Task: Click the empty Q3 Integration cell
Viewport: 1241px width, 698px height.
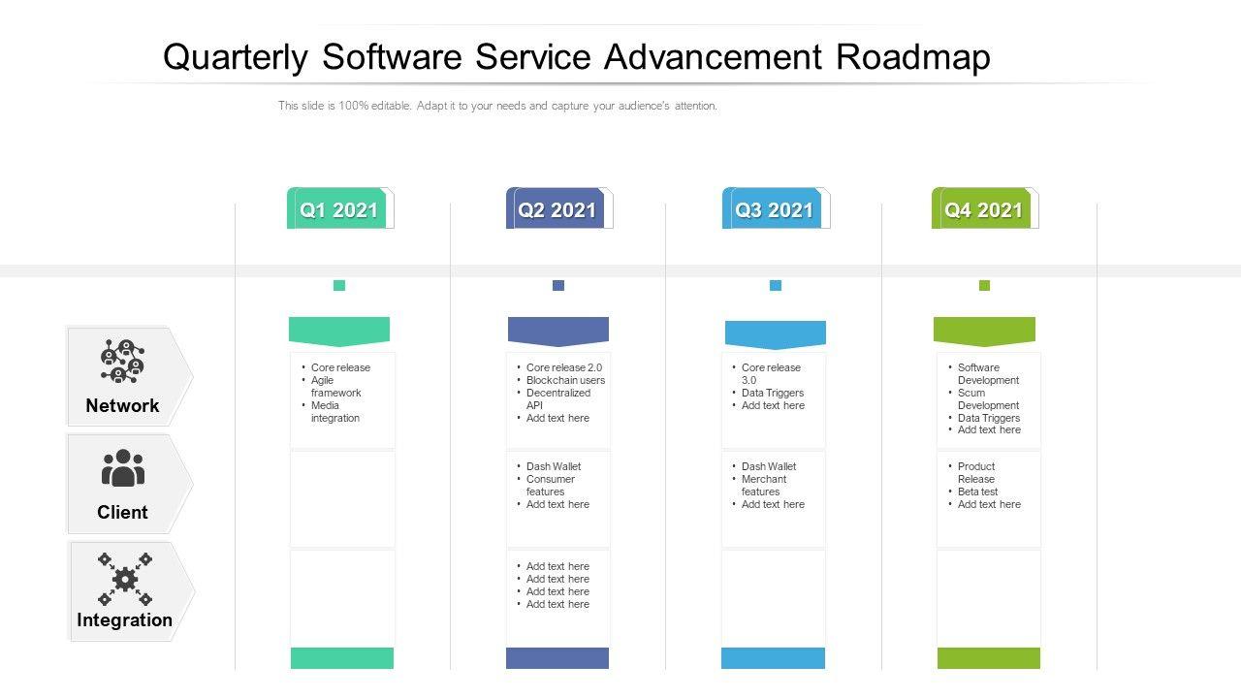Action: [x=773, y=598]
